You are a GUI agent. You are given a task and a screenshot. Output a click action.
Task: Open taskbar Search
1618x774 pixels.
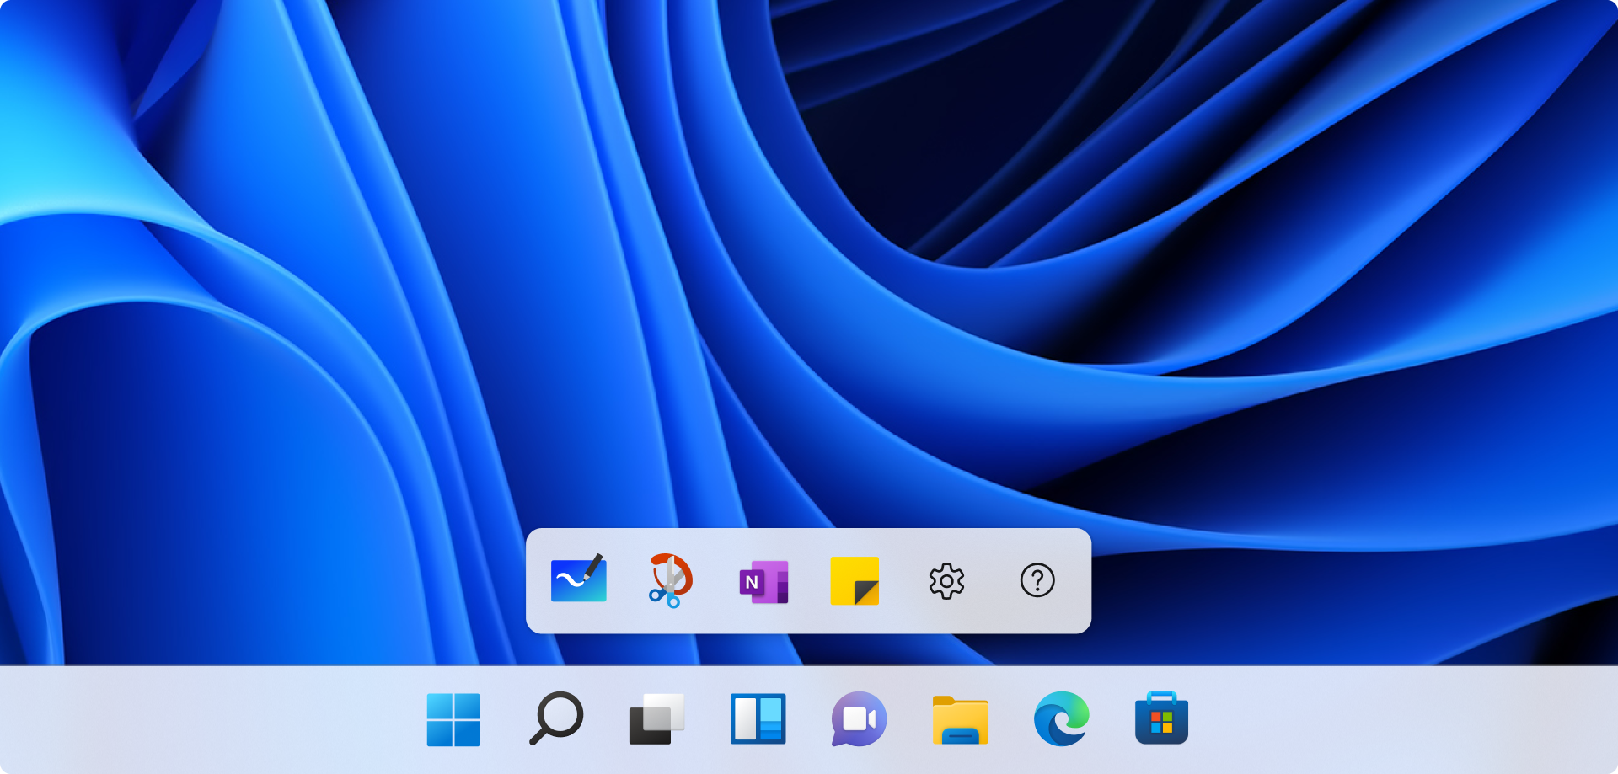(556, 718)
